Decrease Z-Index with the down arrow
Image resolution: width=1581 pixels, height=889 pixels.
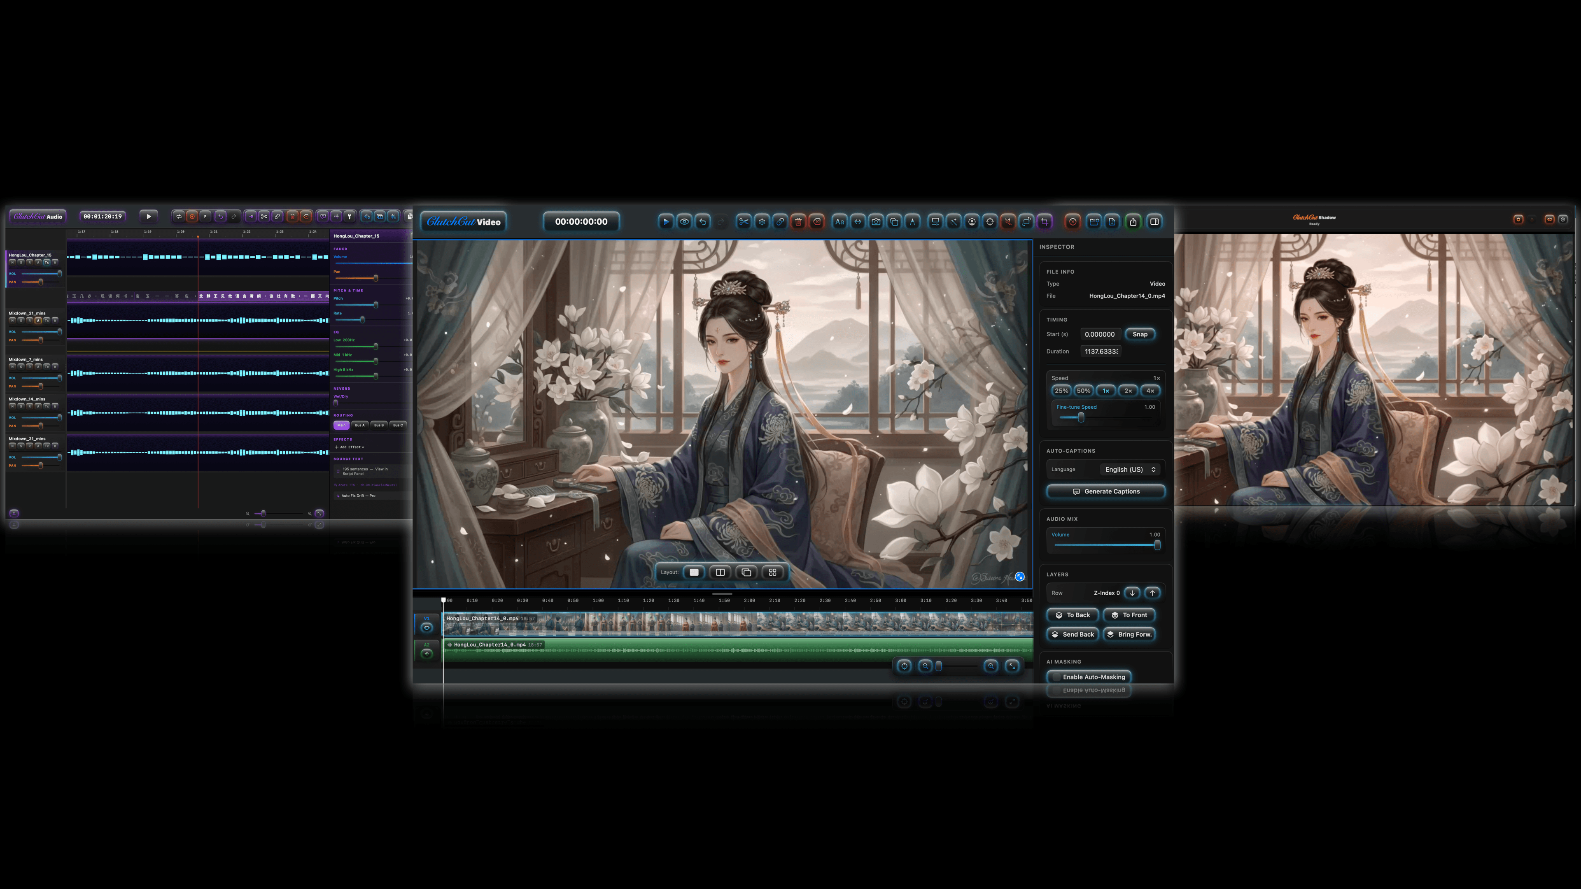(1132, 593)
